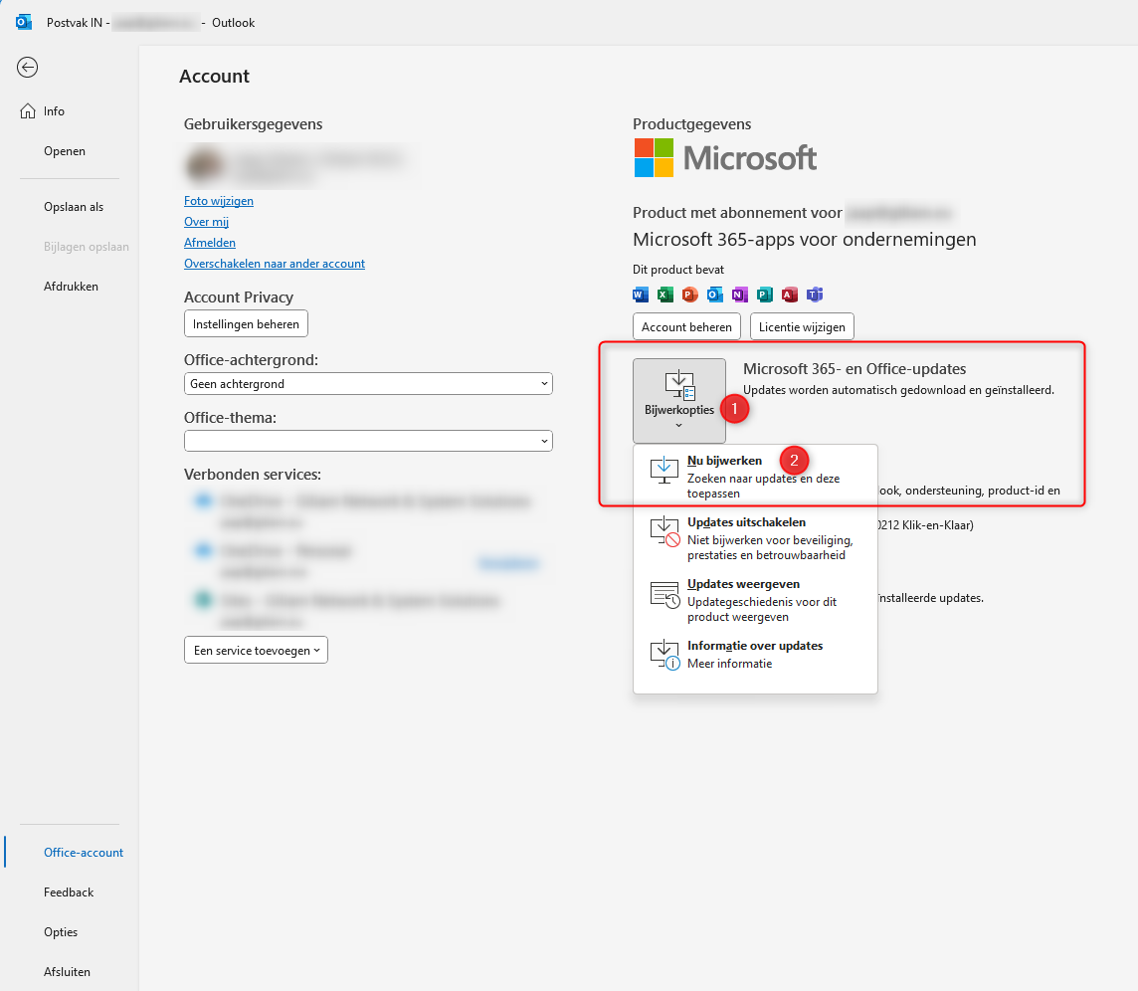Viewport: 1138px width, 991px height.
Task: Click the Foto wijzigen link
Action: pyautogui.click(x=219, y=200)
